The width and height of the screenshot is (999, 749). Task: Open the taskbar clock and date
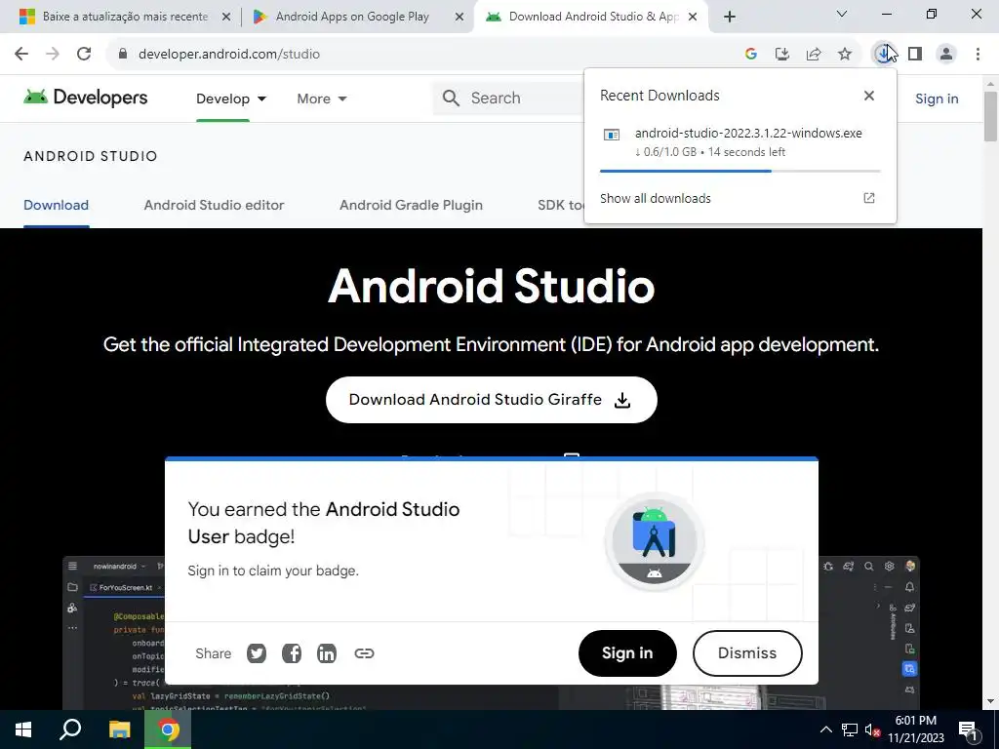click(916, 729)
